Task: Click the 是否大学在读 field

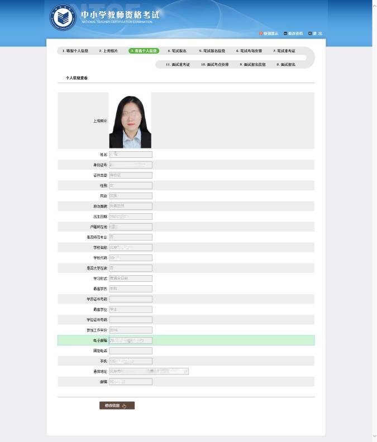Action: click(131, 268)
